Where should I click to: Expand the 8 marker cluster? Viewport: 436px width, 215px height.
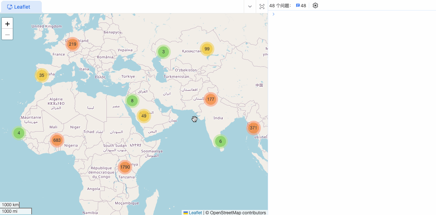132,101
